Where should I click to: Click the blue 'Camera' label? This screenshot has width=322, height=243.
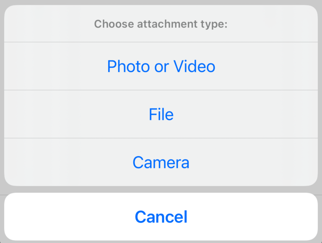point(161,162)
